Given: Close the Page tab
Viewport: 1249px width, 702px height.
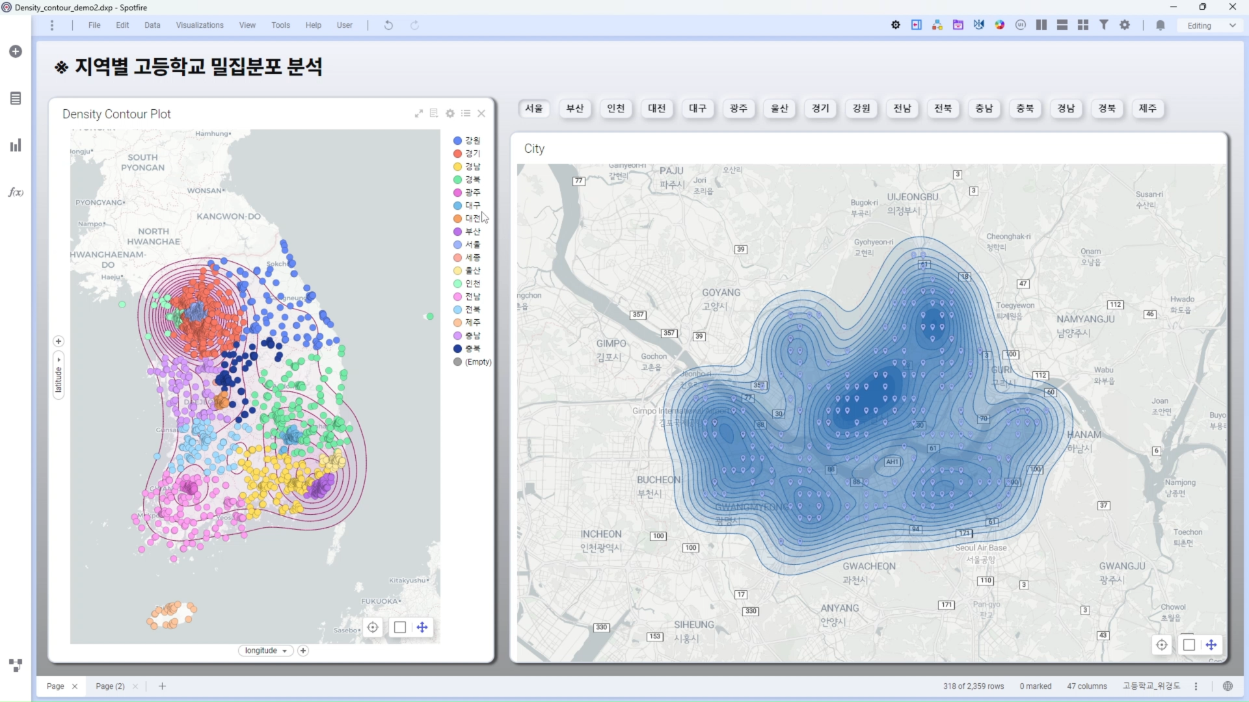Looking at the screenshot, I should (x=75, y=686).
